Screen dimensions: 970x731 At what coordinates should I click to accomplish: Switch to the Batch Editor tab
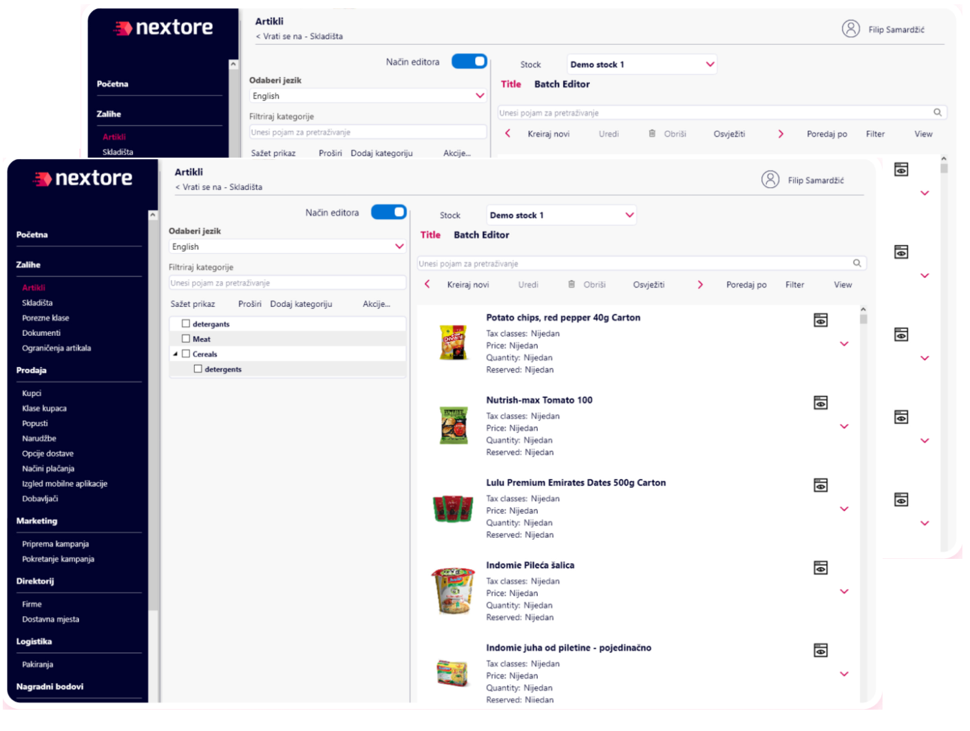click(x=481, y=235)
